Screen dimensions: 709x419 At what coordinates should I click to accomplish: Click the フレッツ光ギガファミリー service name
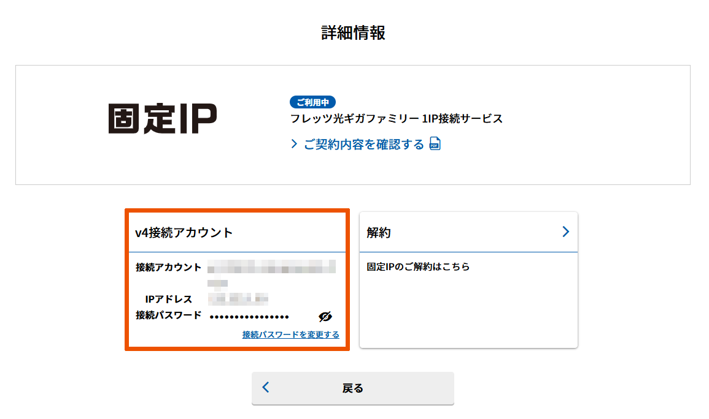point(396,119)
